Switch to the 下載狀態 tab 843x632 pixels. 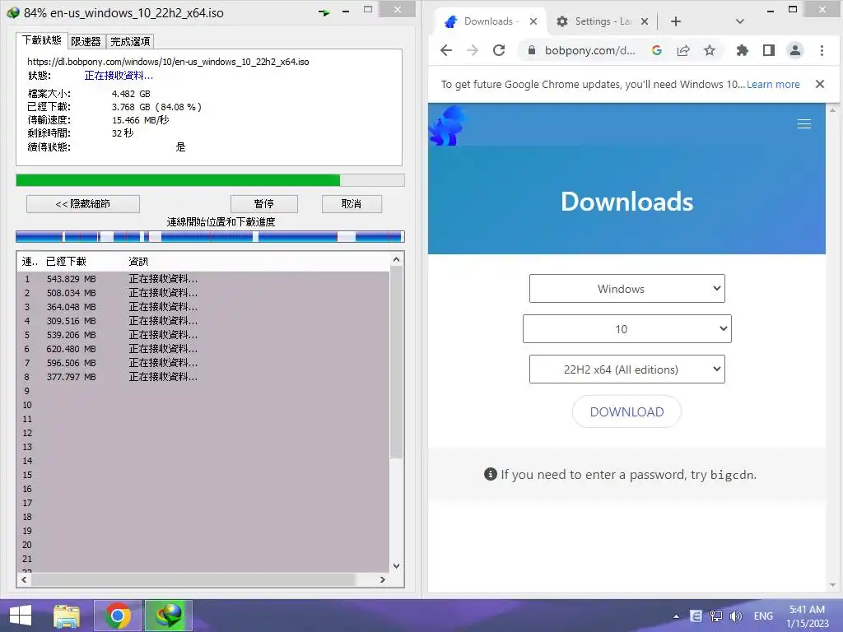[41, 40]
